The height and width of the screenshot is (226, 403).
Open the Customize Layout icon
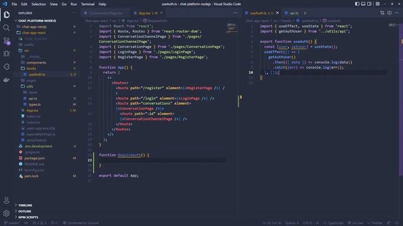(x=378, y=4)
